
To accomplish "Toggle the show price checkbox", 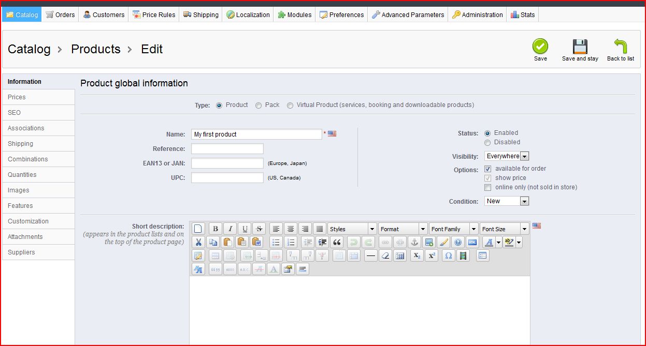I will pyautogui.click(x=487, y=178).
